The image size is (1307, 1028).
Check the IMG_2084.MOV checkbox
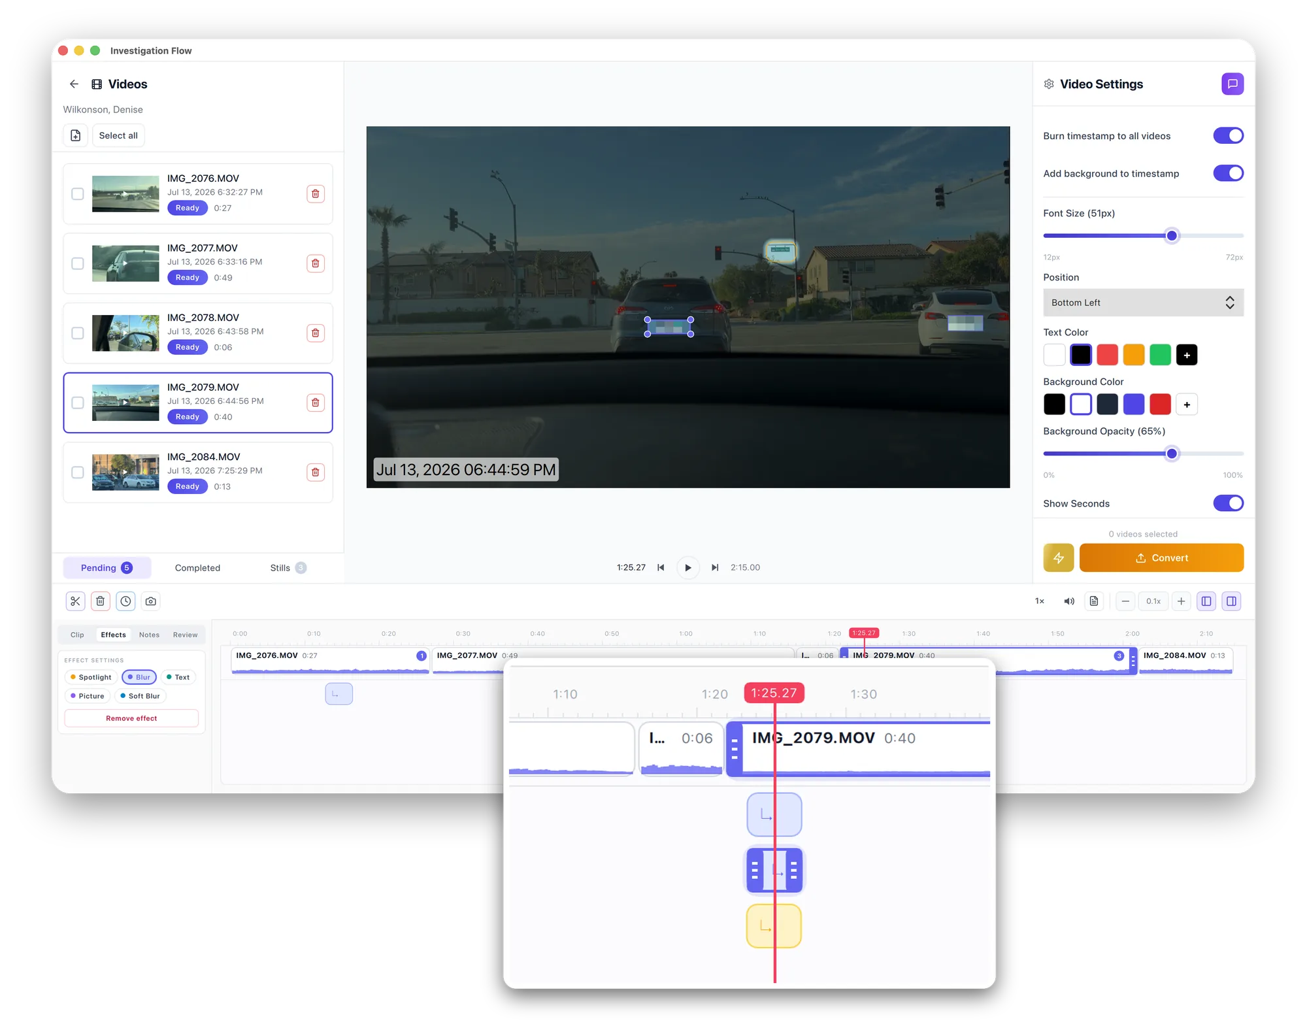point(78,473)
